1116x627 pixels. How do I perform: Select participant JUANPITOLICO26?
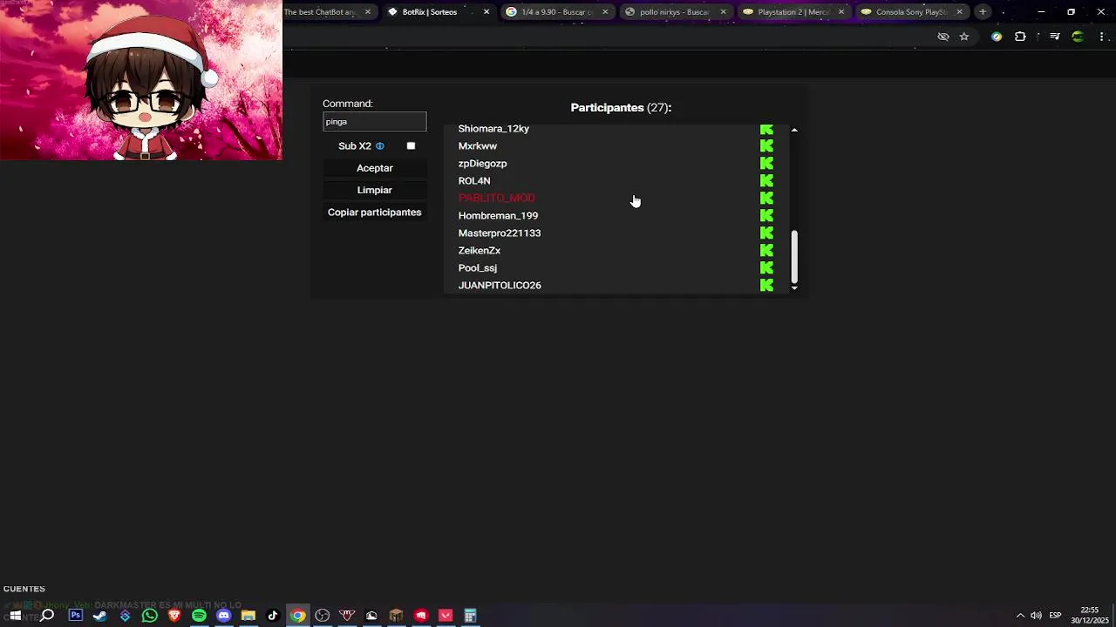500,286
